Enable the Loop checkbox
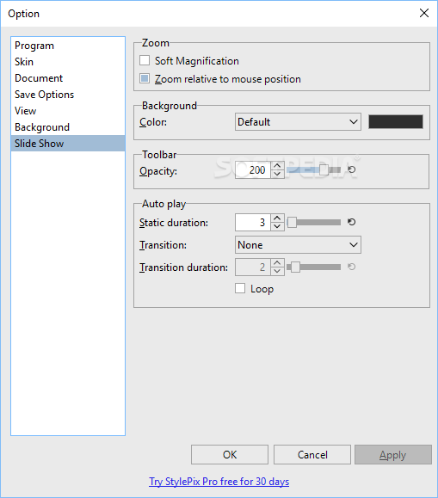 (240, 288)
